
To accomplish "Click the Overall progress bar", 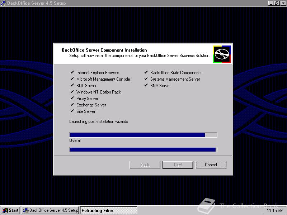I will pos(143,149).
